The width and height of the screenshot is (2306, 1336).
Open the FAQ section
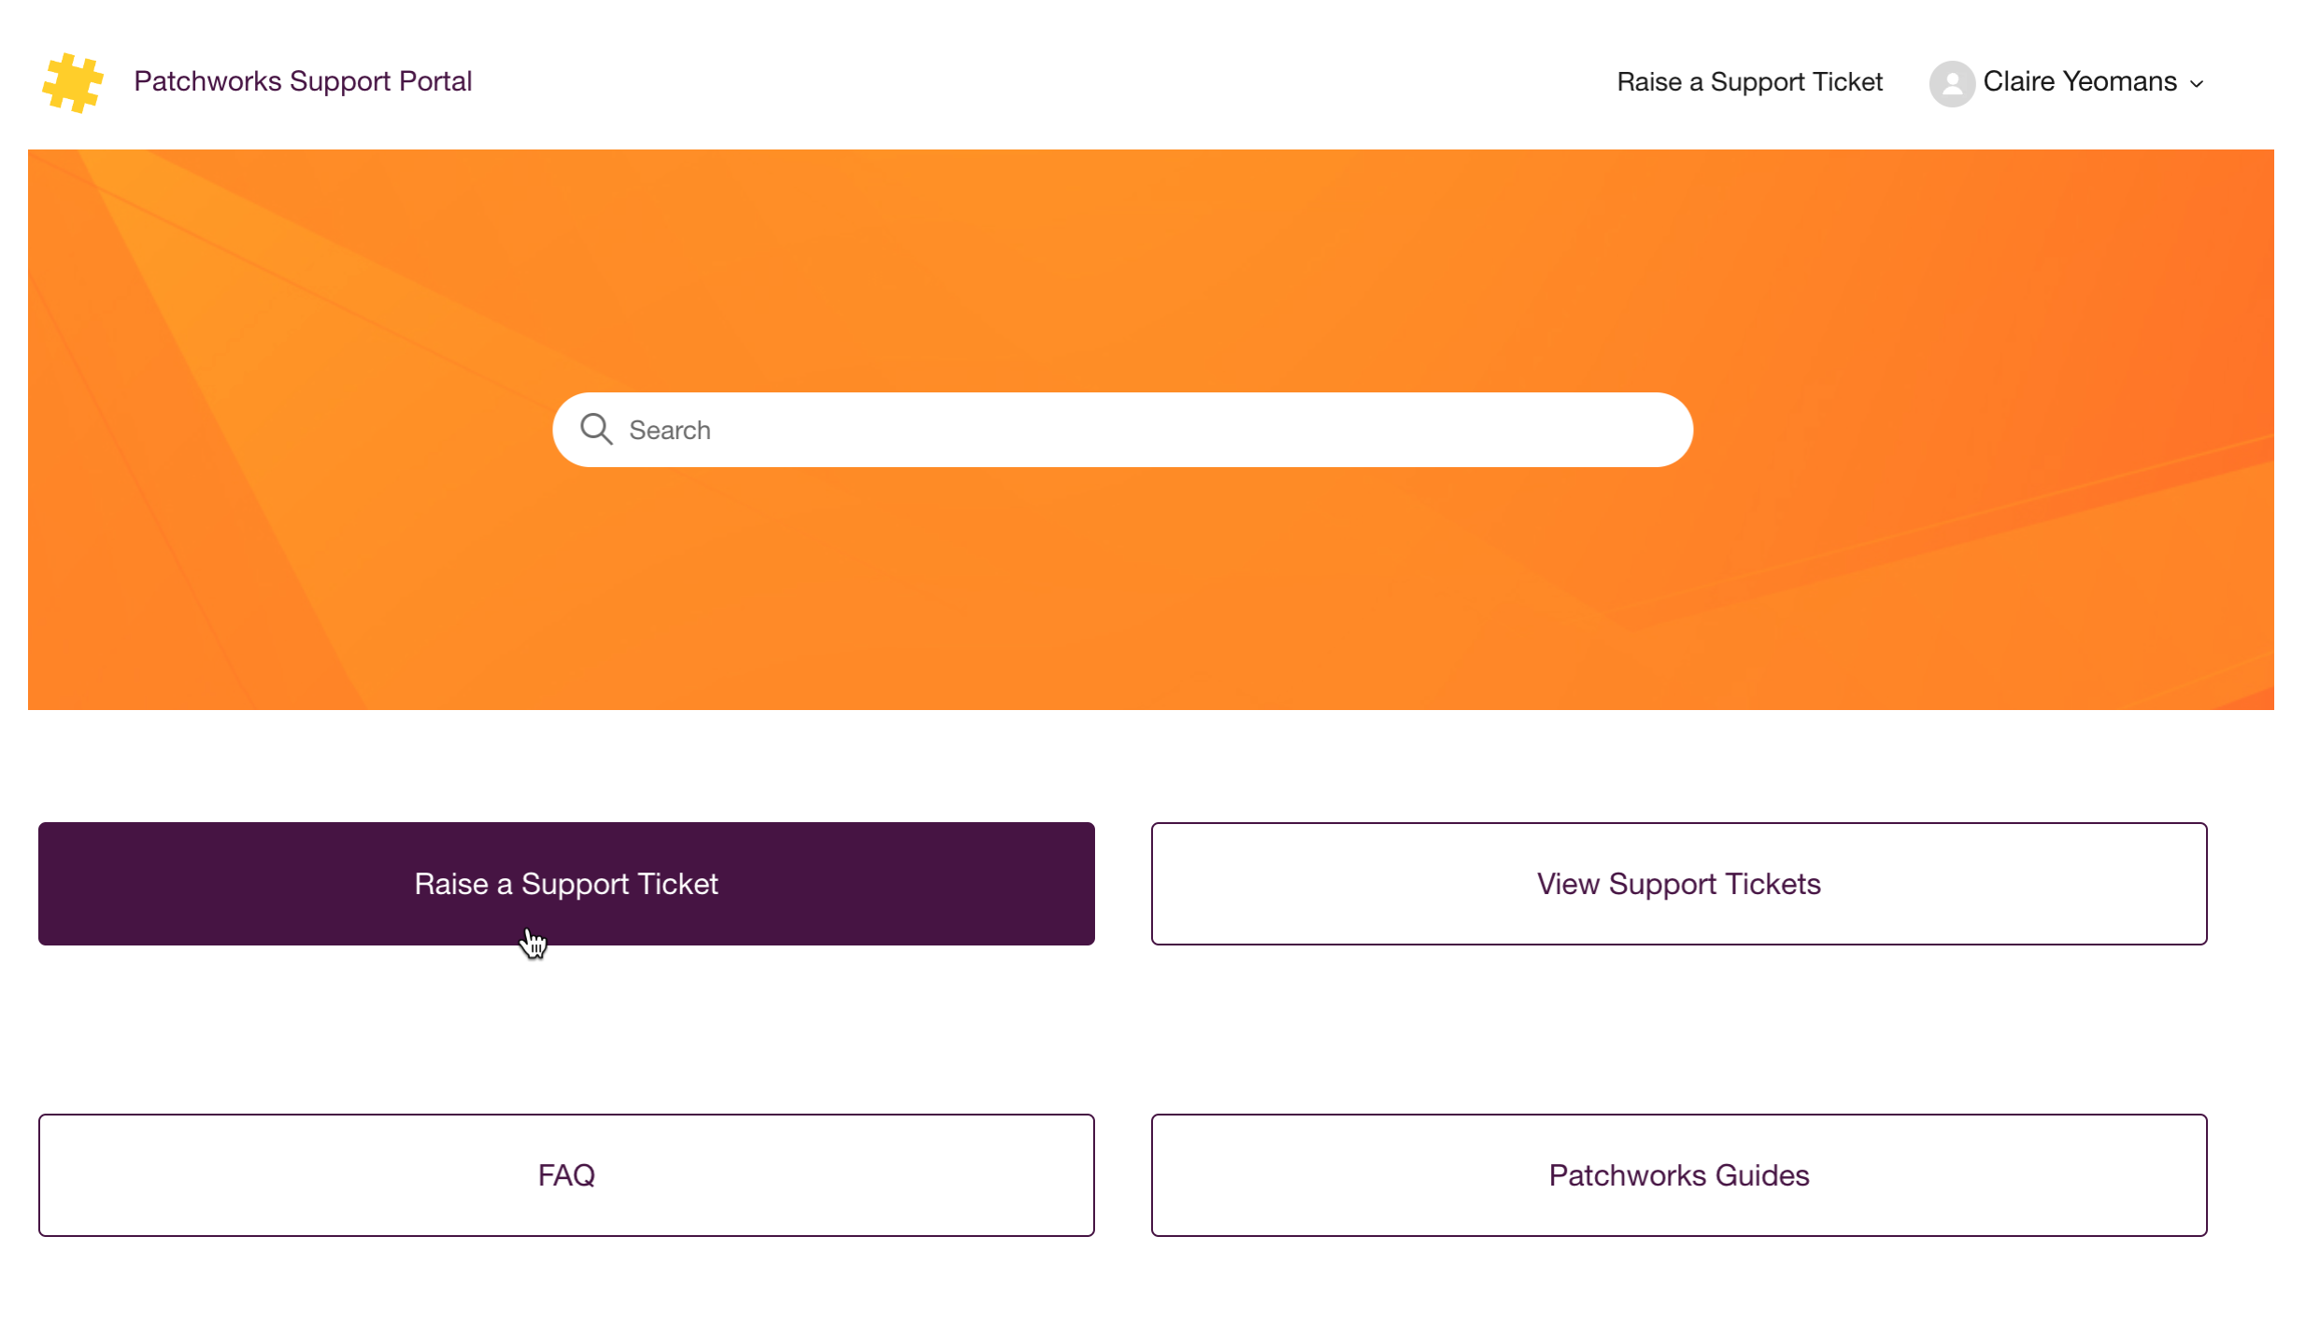tap(566, 1175)
